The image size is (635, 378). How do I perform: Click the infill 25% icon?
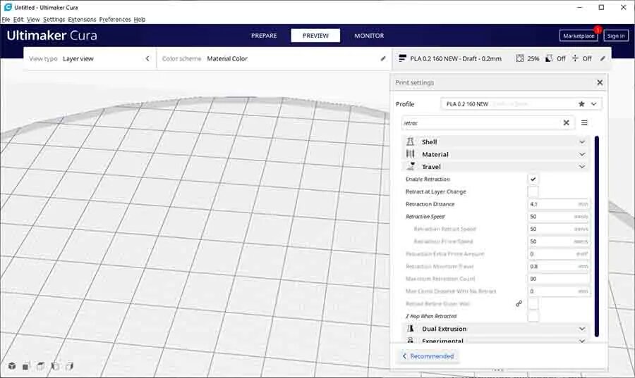pyautogui.click(x=519, y=58)
